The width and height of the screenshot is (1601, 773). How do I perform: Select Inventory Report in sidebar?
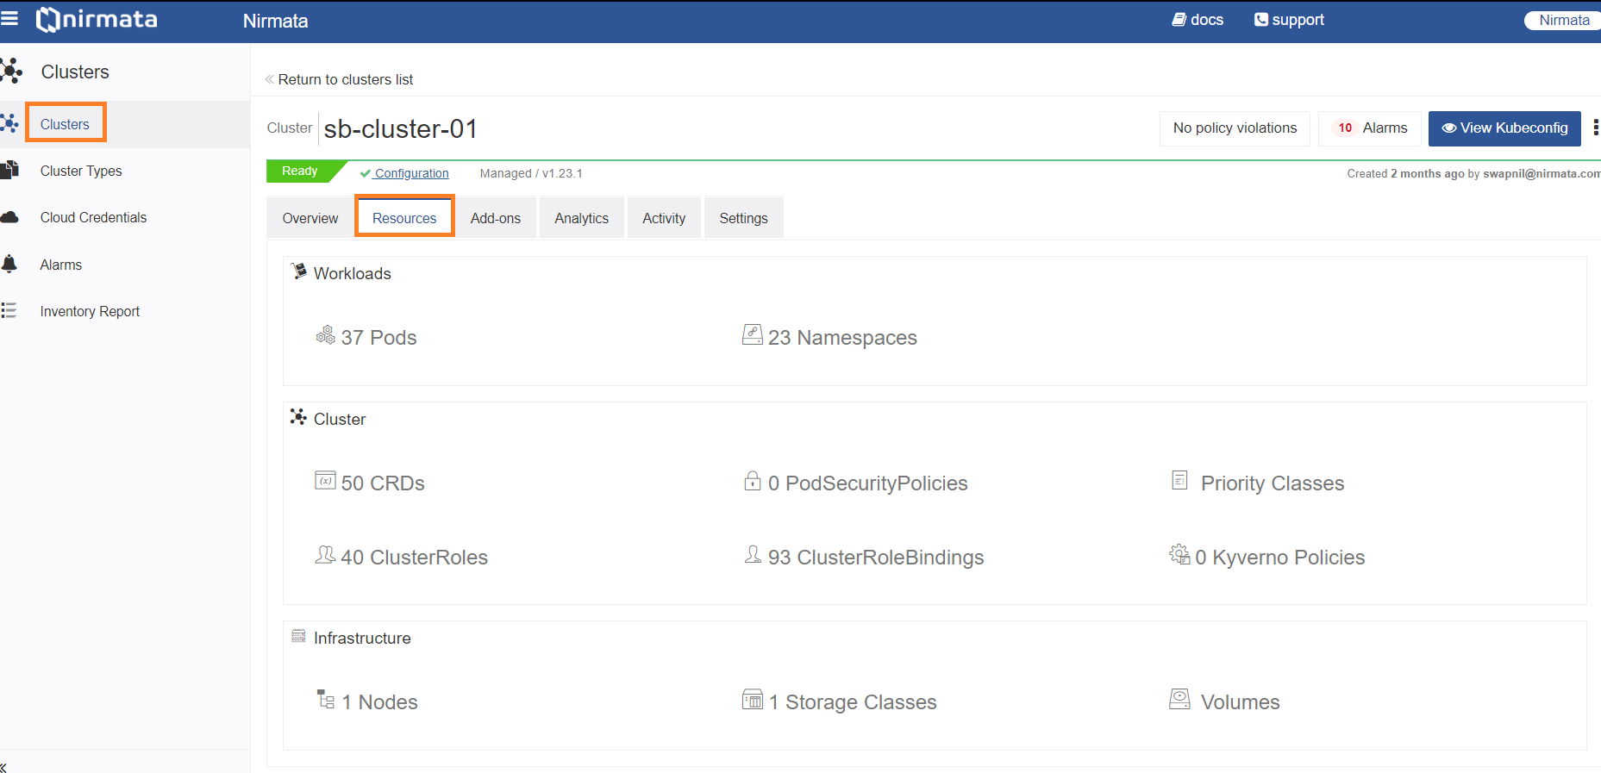pyautogui.click(x=90, y=311)
